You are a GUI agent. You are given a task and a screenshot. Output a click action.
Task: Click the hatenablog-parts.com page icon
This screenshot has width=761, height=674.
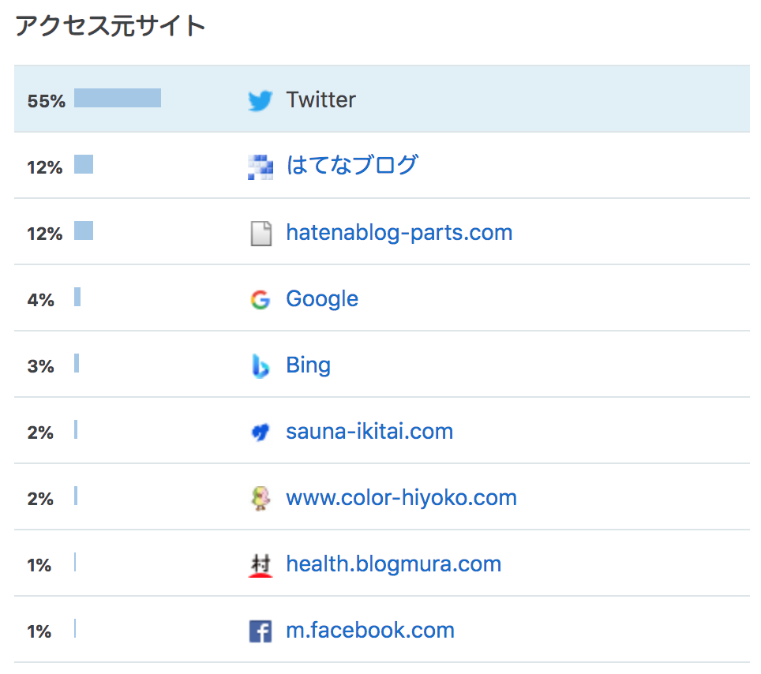(261, 234)
